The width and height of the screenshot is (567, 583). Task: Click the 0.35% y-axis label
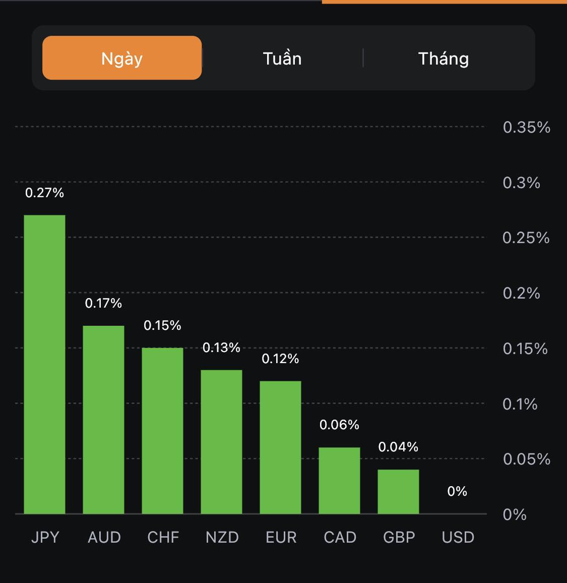pyautogui.click(x=526, y=127)
